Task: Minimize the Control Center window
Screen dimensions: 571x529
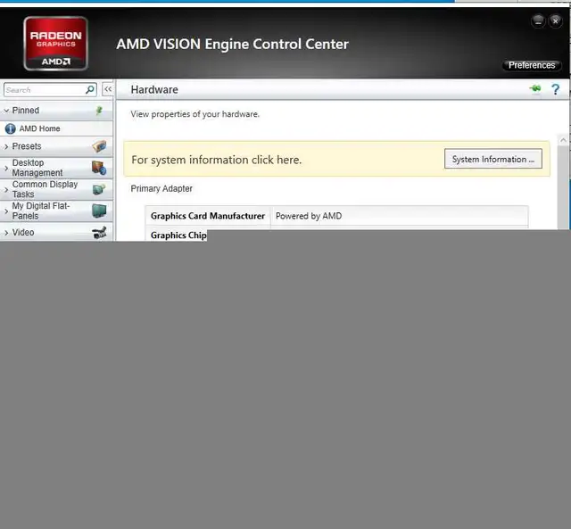Action: (x=538, y=21)
